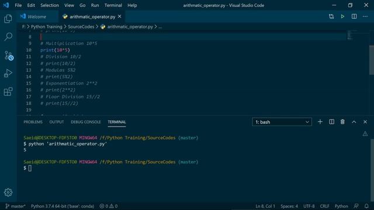Open the Go menu

82,5
